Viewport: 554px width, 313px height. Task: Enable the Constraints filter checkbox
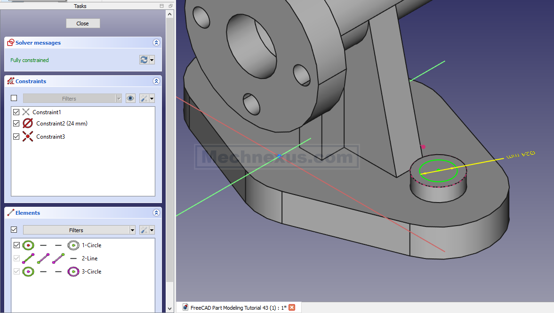14,98
